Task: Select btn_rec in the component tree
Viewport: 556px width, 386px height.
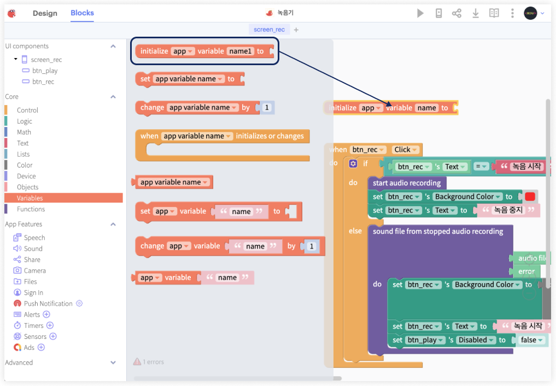Action: [43, 82]
